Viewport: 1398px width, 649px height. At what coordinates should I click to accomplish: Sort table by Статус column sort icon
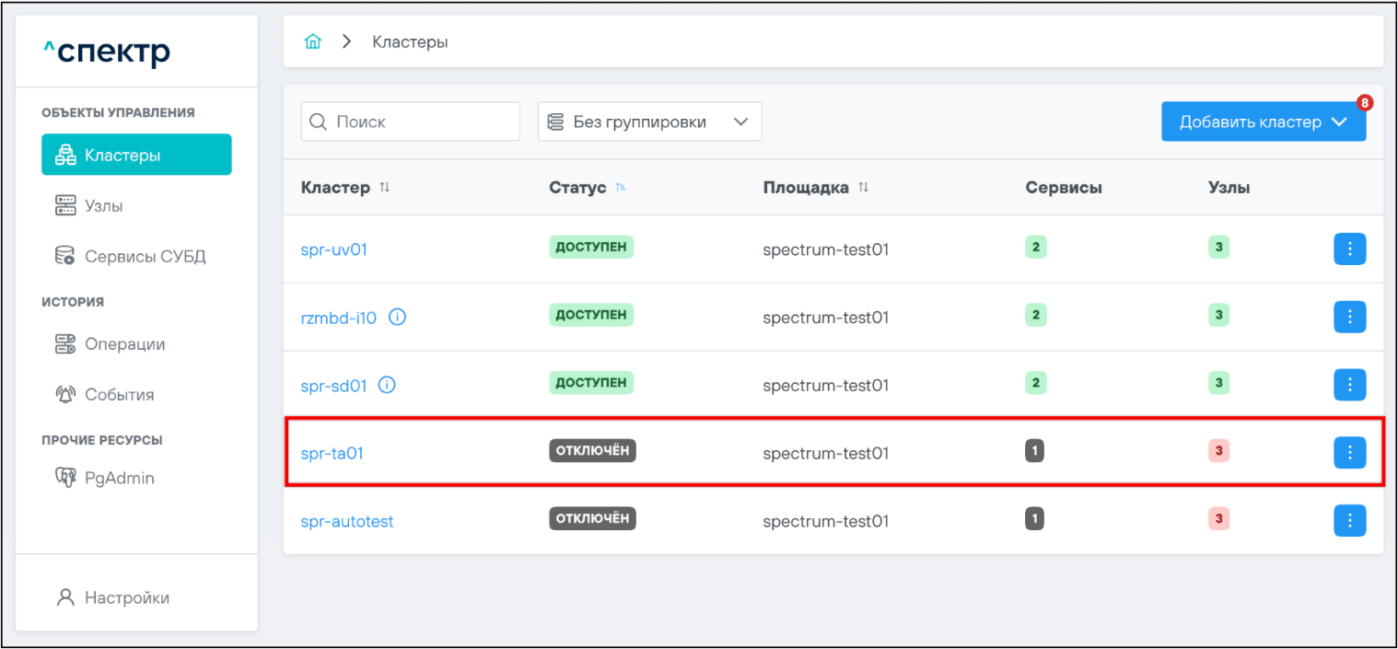point(621,188)
